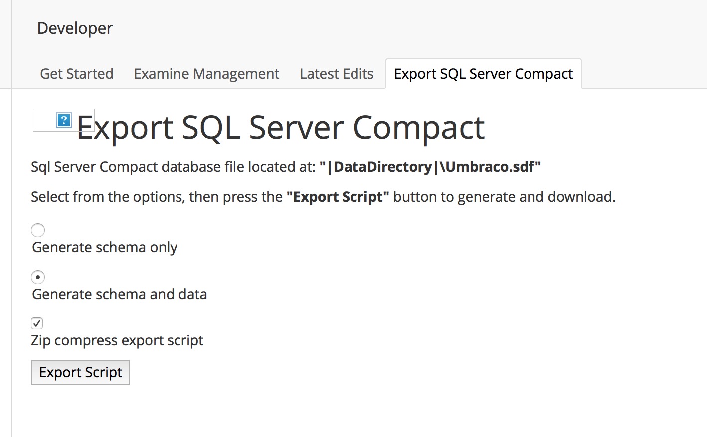Click the bold "Export Script" instruction text
Screen dimensions: 707x437
pos(338,197)
